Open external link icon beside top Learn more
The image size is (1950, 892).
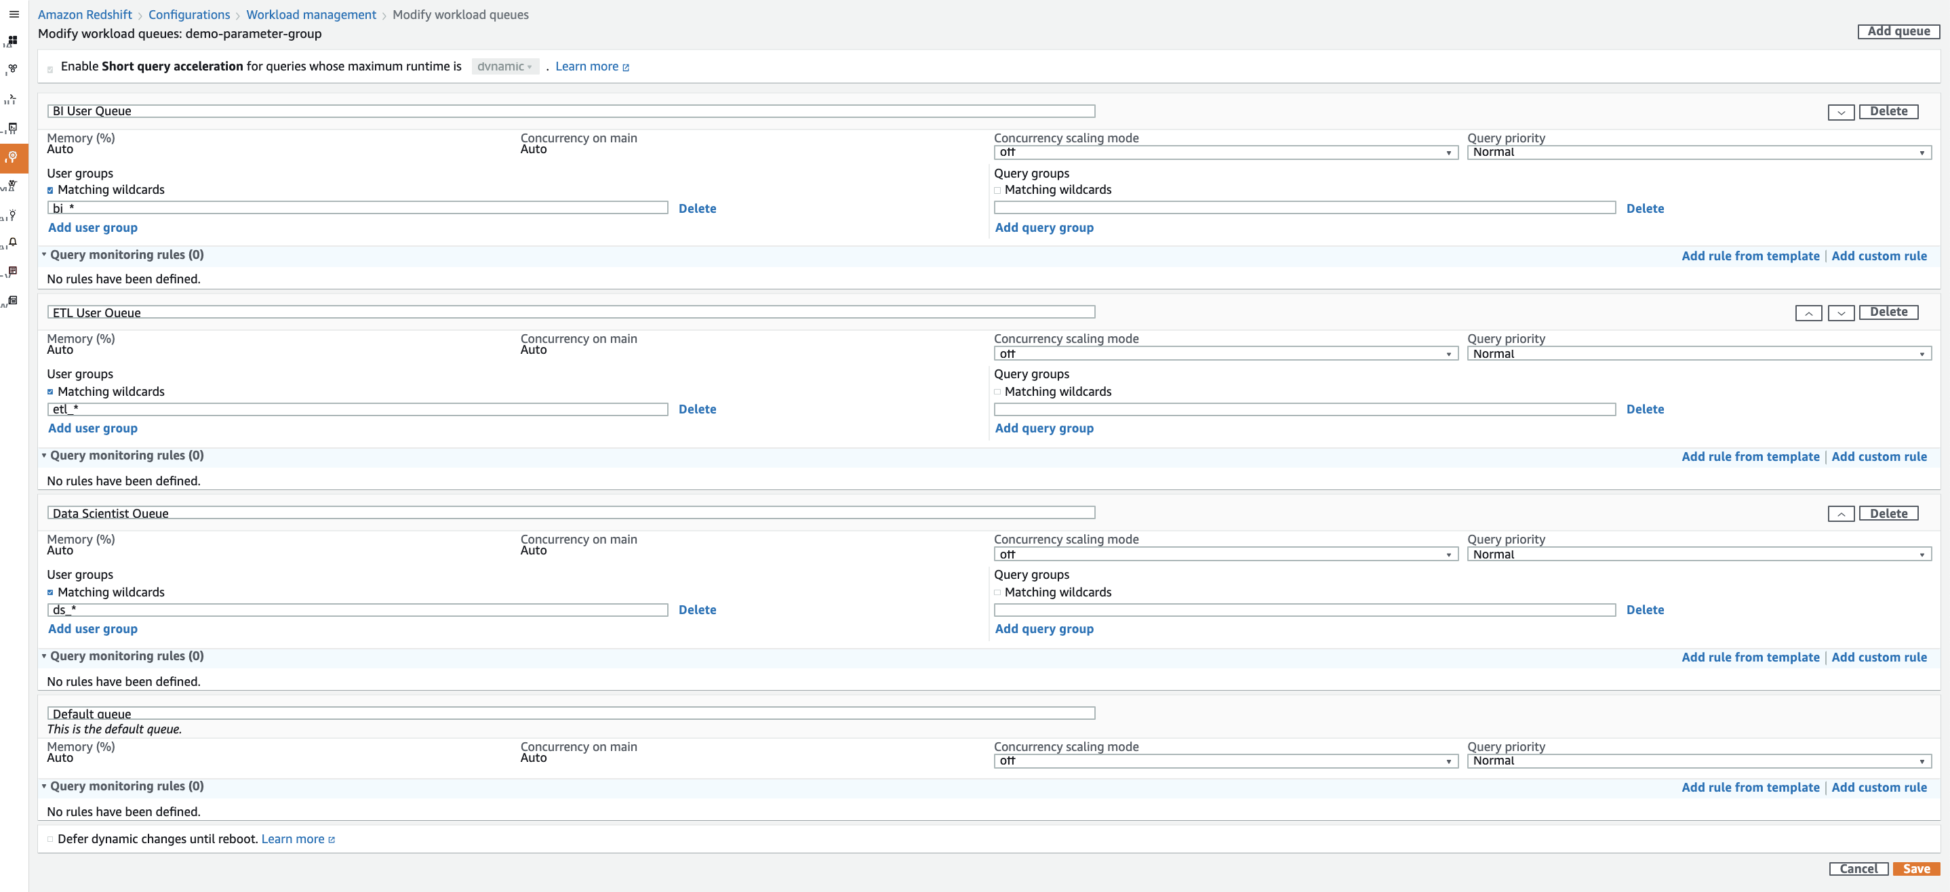coord(626,67)
